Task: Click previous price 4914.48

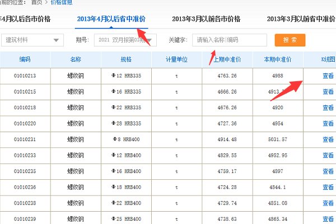Action: click(227, 139)
